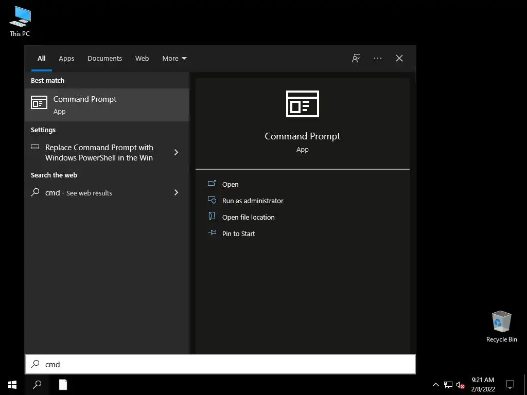This screenshot has width=527, height=395.
Task: Open This PC desktop icon
Action: (20, 21)
